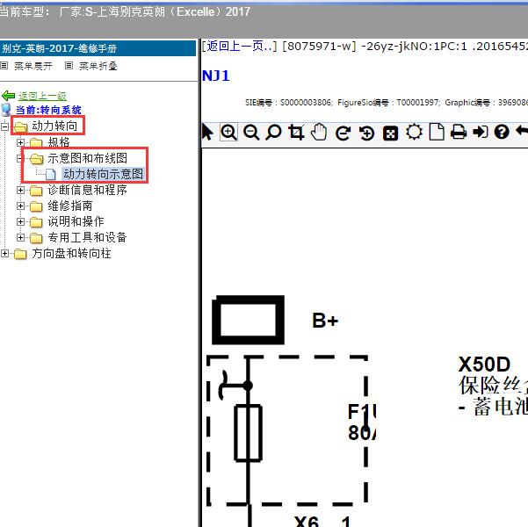Expand the 诊断信息和程序 tree node
Screen dimensions: 528x527
pos(20,190)
